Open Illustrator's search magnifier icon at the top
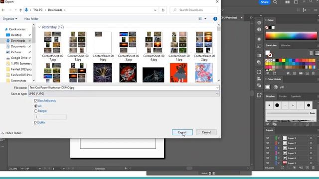Screen dimensions: 319x179 click(275, 2)
